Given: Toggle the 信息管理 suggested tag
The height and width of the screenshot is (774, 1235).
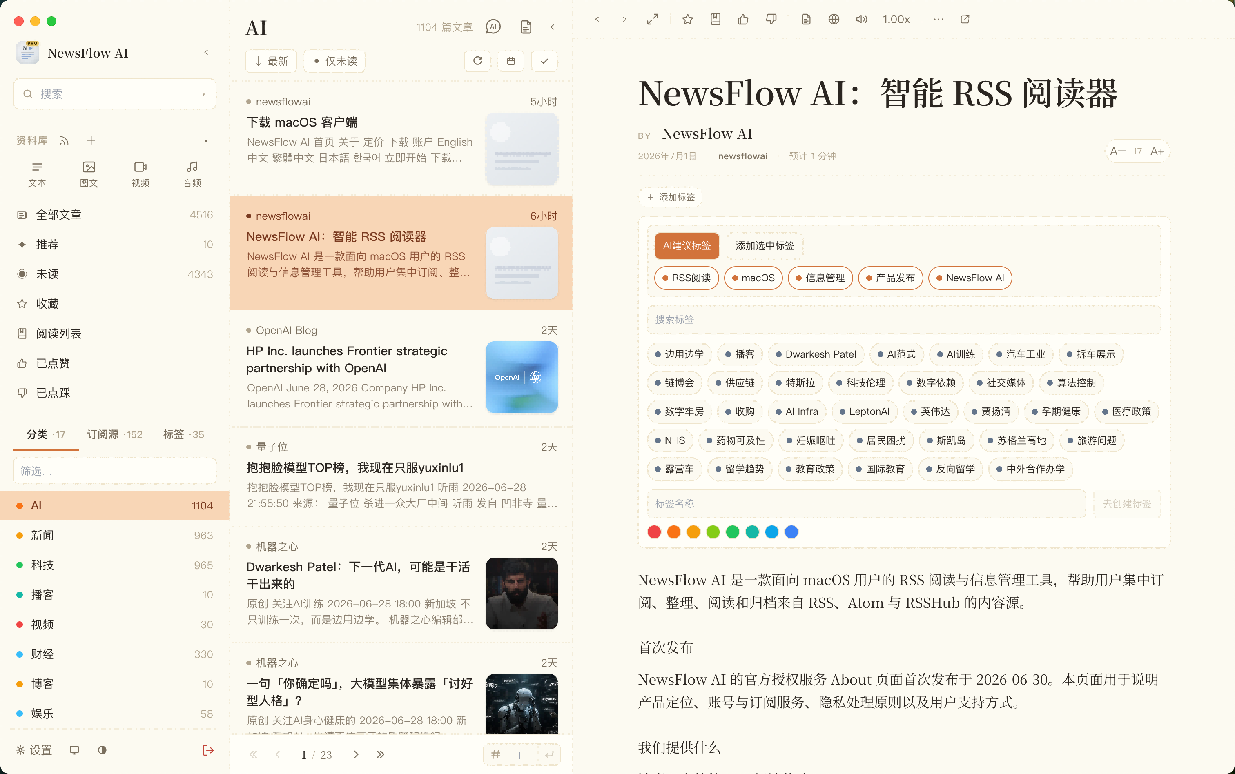Looking at the screenshot, I should click(x=820, y=278).
